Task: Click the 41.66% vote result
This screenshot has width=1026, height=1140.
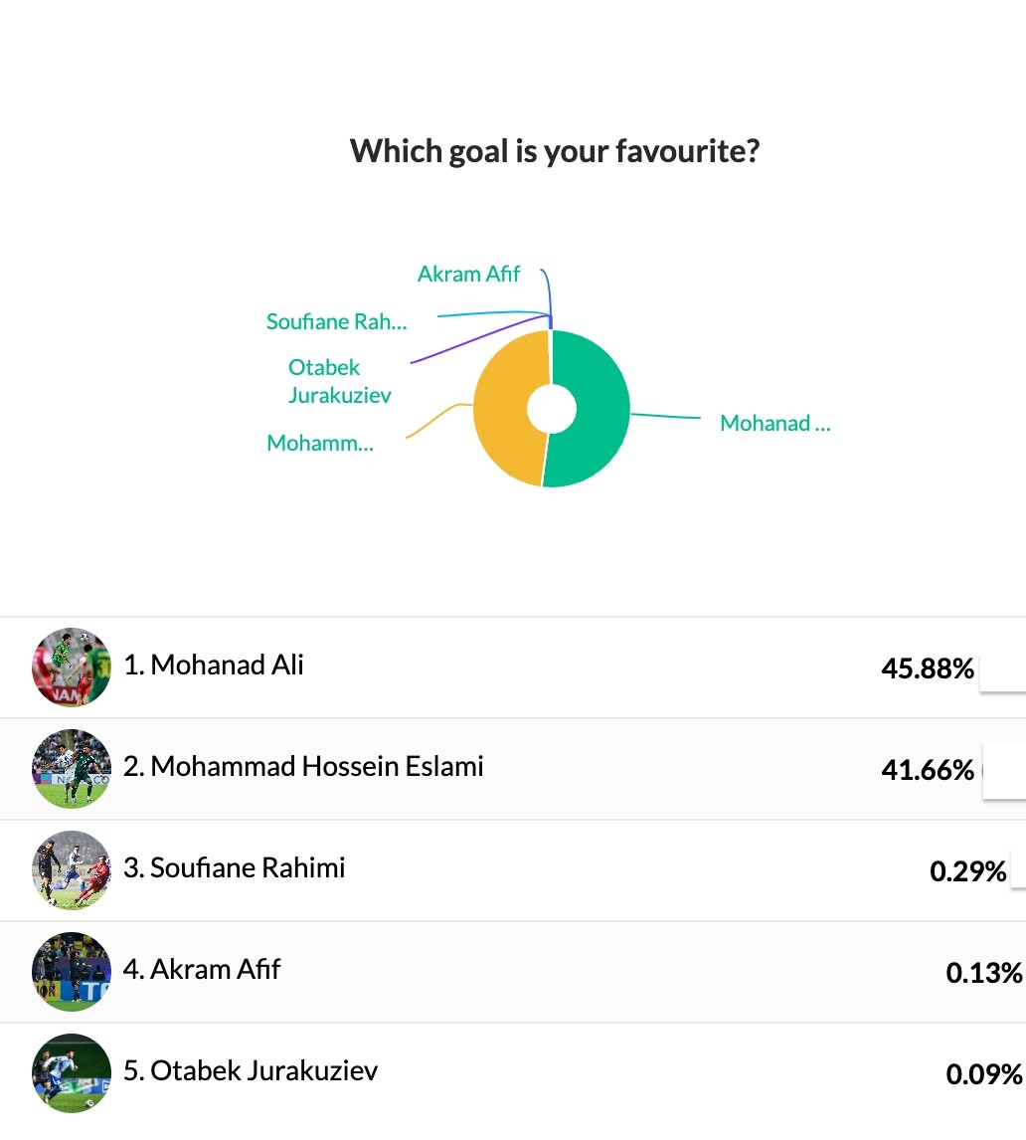Action: [927, 770]
